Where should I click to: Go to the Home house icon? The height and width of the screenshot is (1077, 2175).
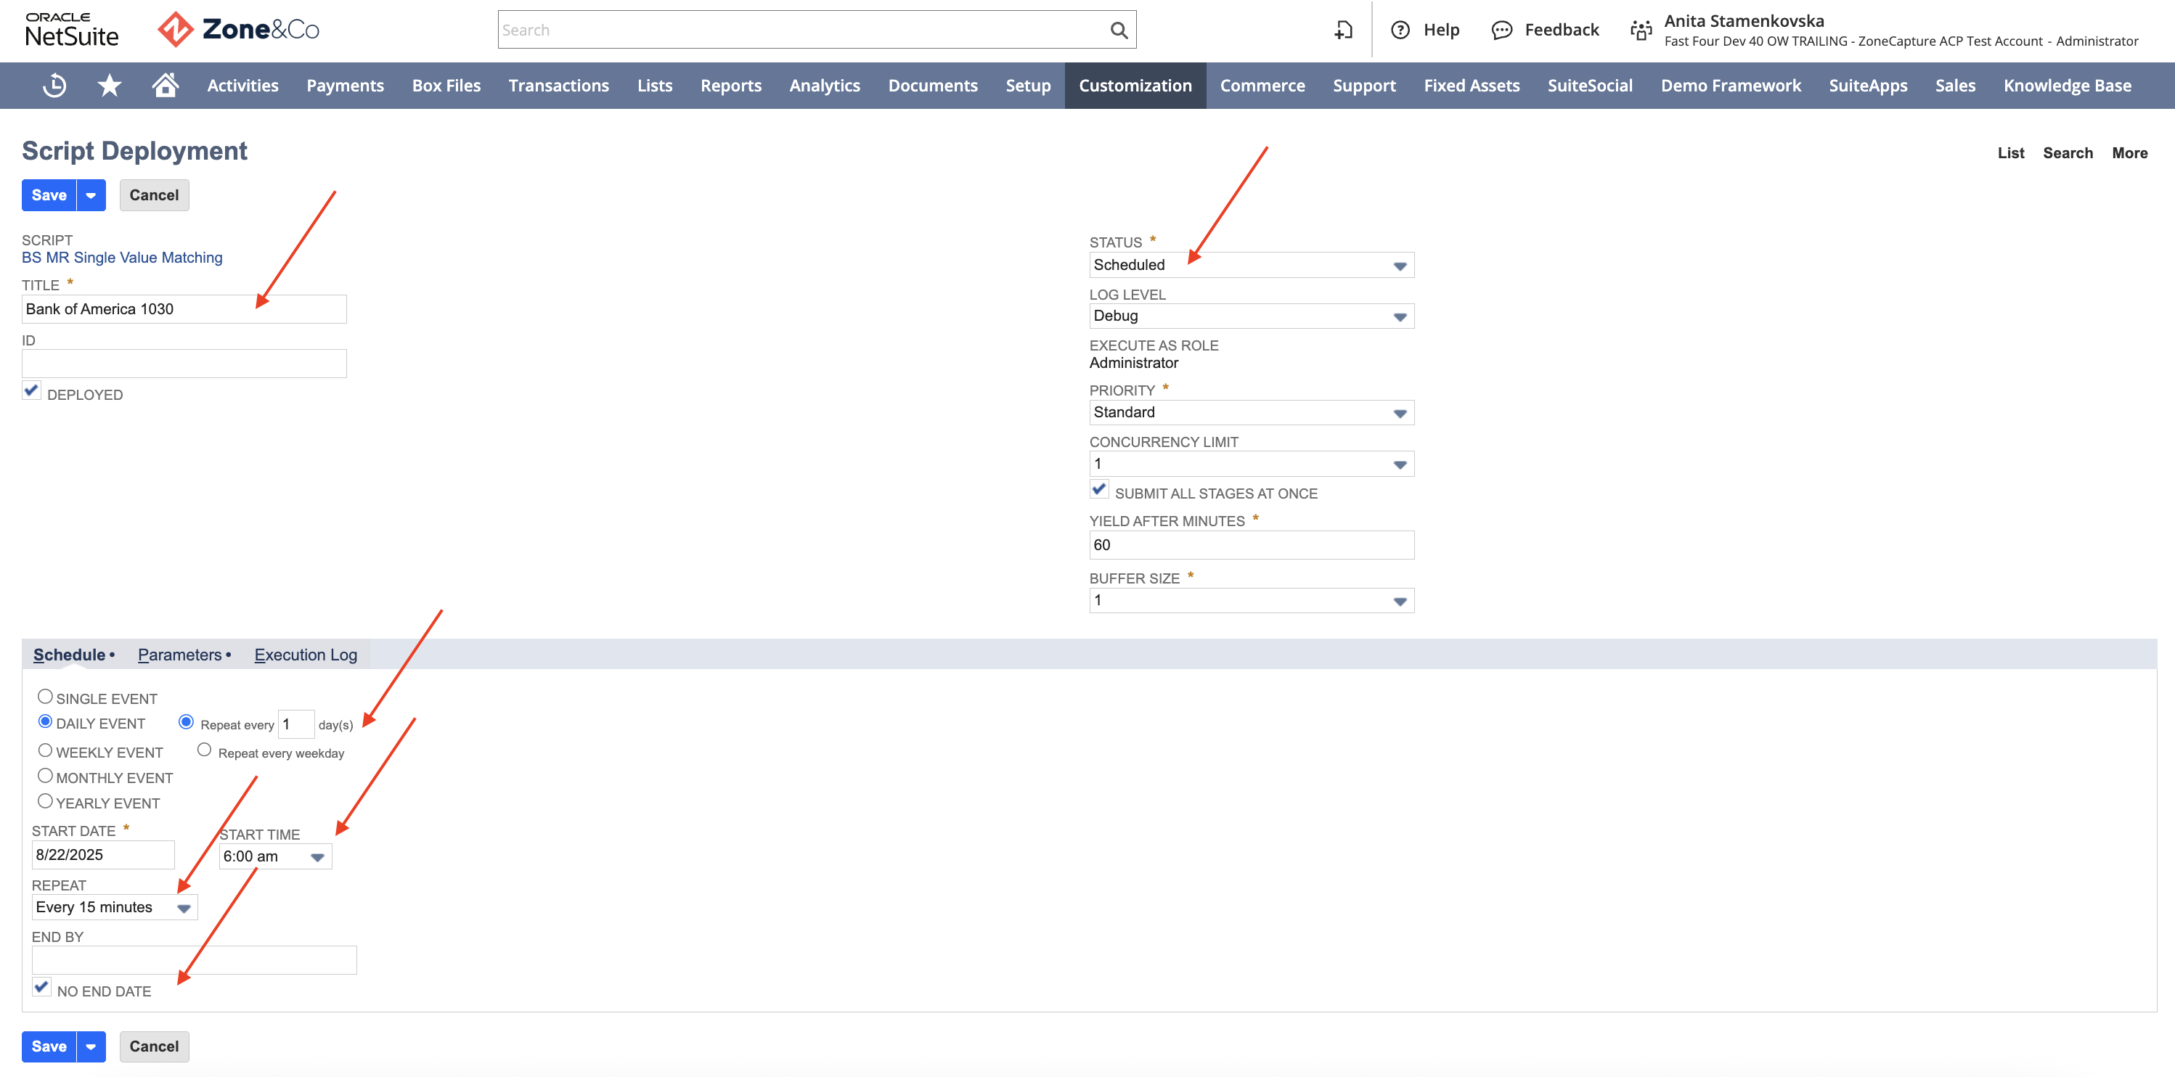[x=166, y=84]
